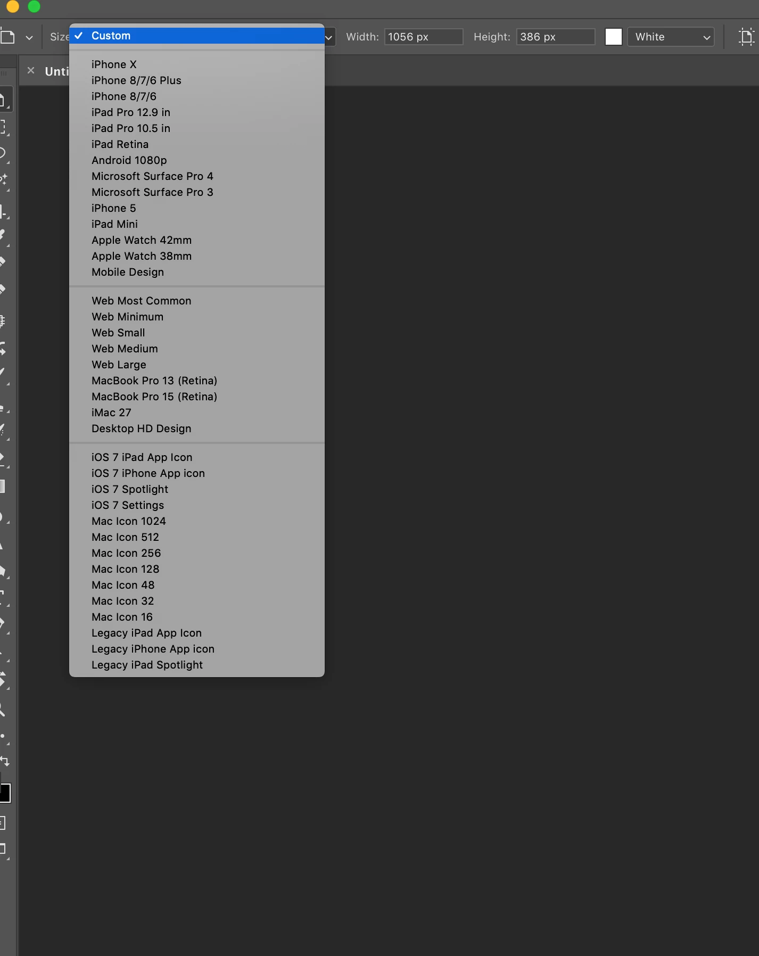Select Legacy iPad App Icon preset
759x956 pixels.
click(x=197, y=633)
